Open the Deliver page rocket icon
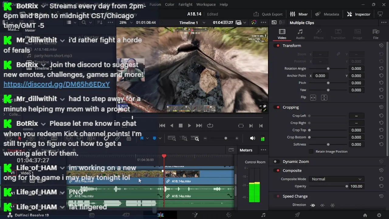 (298, 215)
